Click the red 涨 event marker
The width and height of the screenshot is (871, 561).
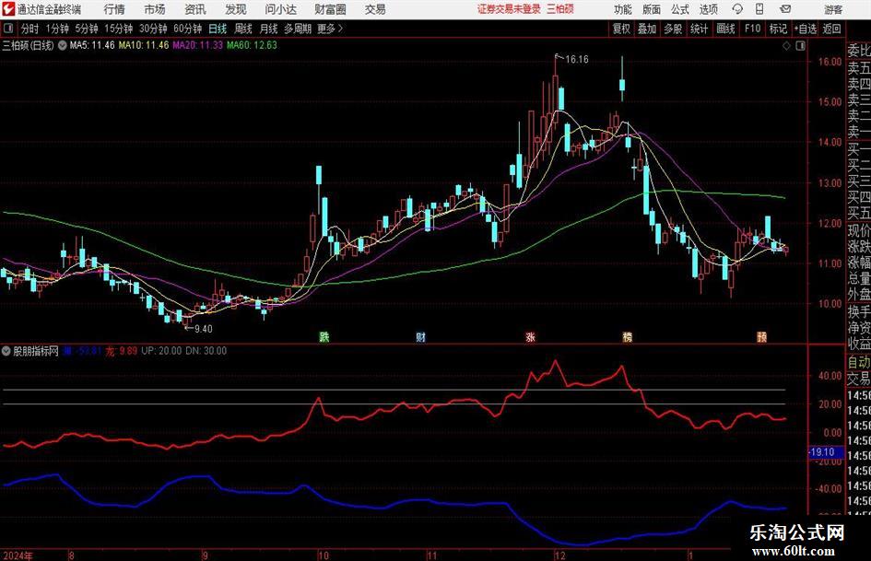tap(531, 336)
